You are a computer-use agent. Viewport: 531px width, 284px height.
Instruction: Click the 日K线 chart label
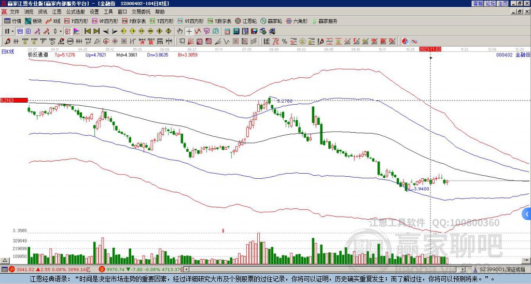[x=7, y=52]
